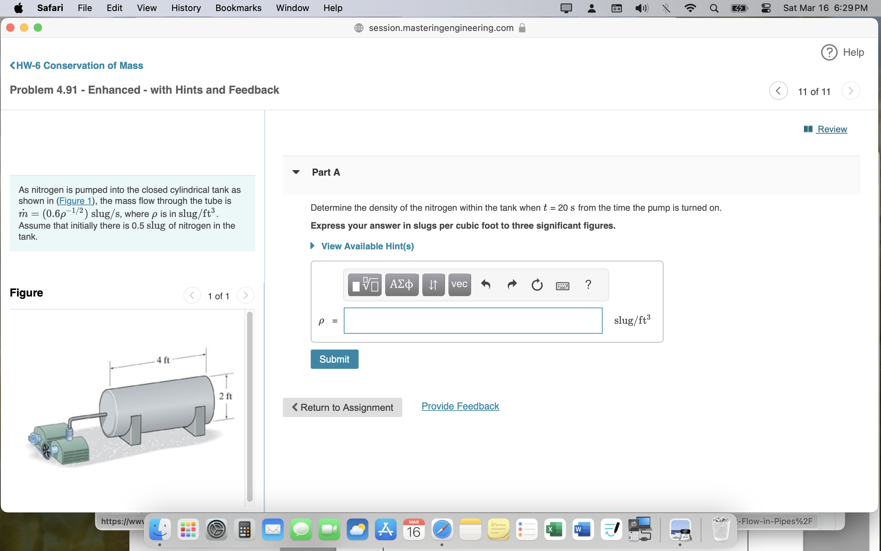Open the Greek symbols ΑΣΦ palette
The image size is (881, 551).
(x=402, y=284)
